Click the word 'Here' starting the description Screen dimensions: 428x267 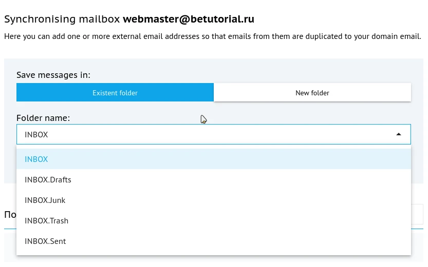click(12, 36)
